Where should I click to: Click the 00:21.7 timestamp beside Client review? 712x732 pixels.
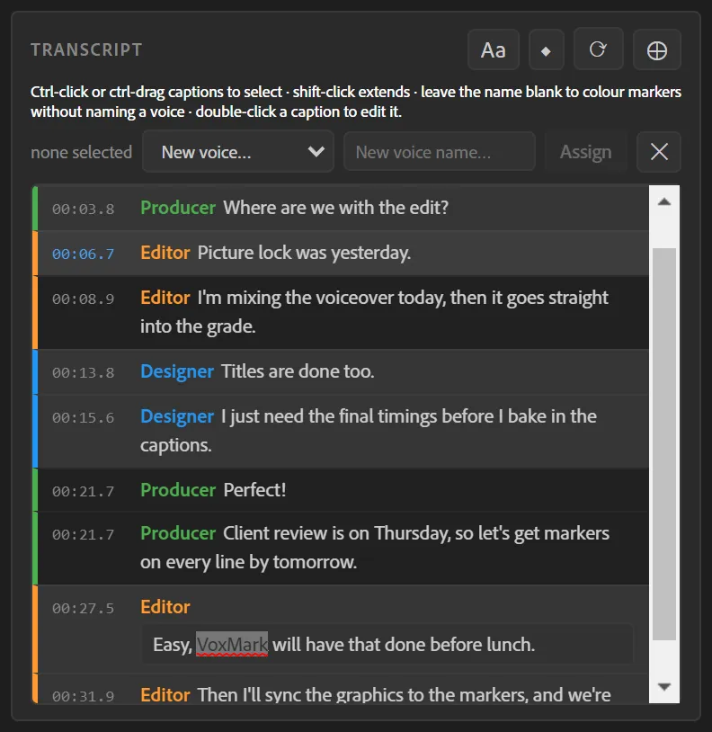tap(83, 534)
